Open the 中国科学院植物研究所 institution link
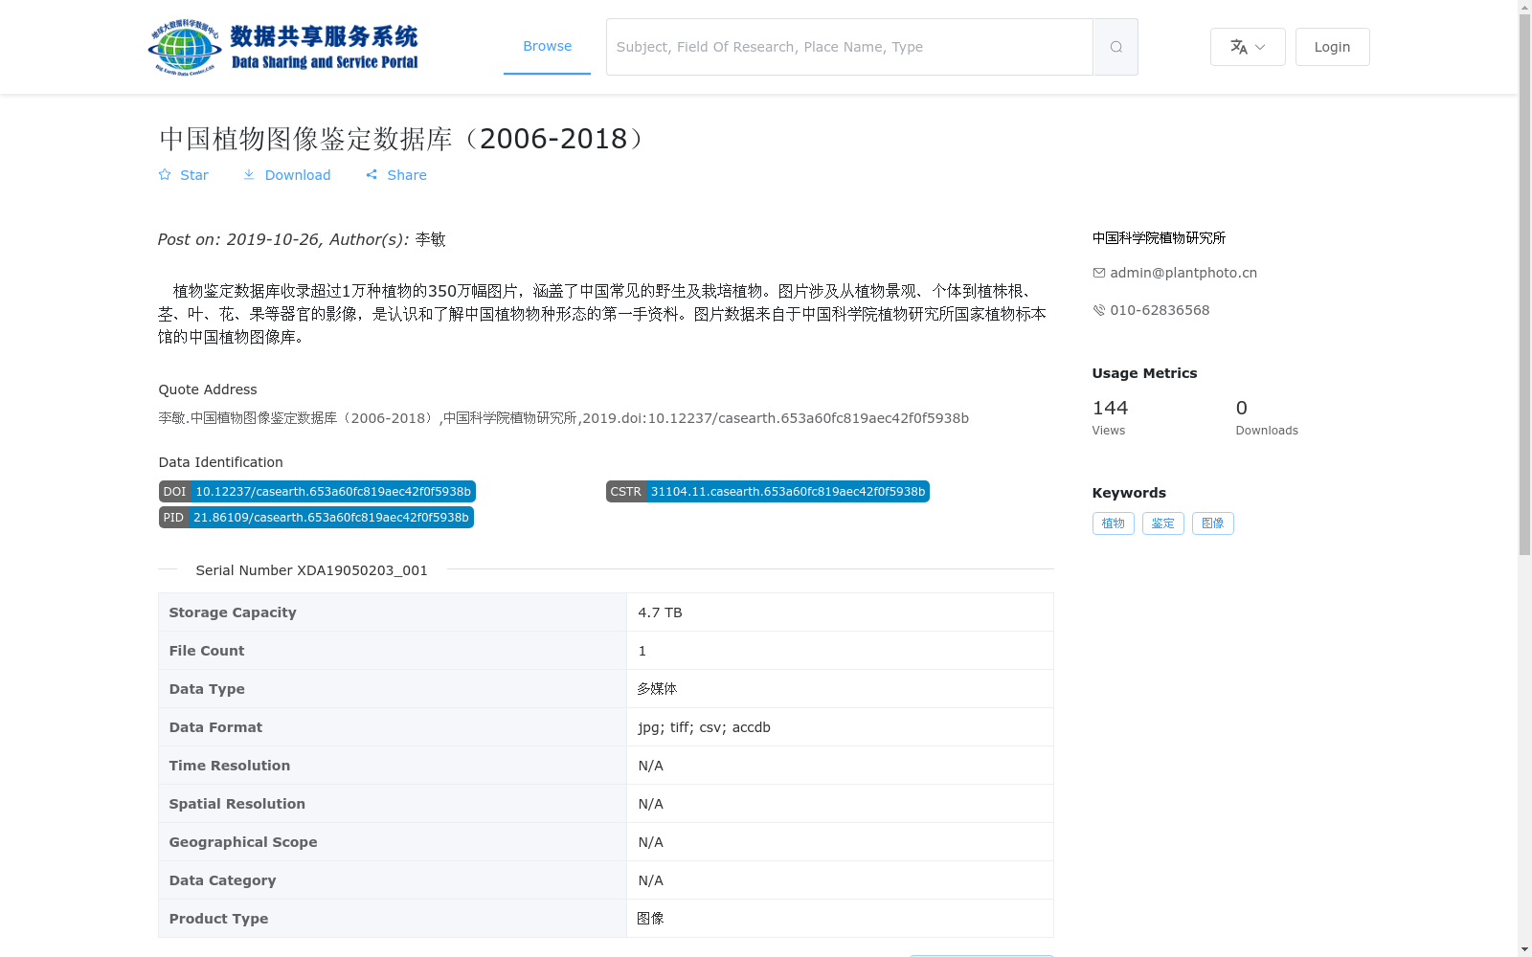 [x=1160, y=237]
